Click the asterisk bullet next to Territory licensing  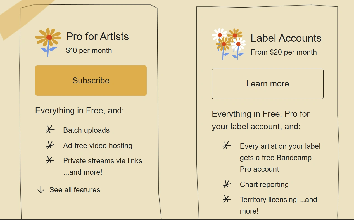click(226, 199)
